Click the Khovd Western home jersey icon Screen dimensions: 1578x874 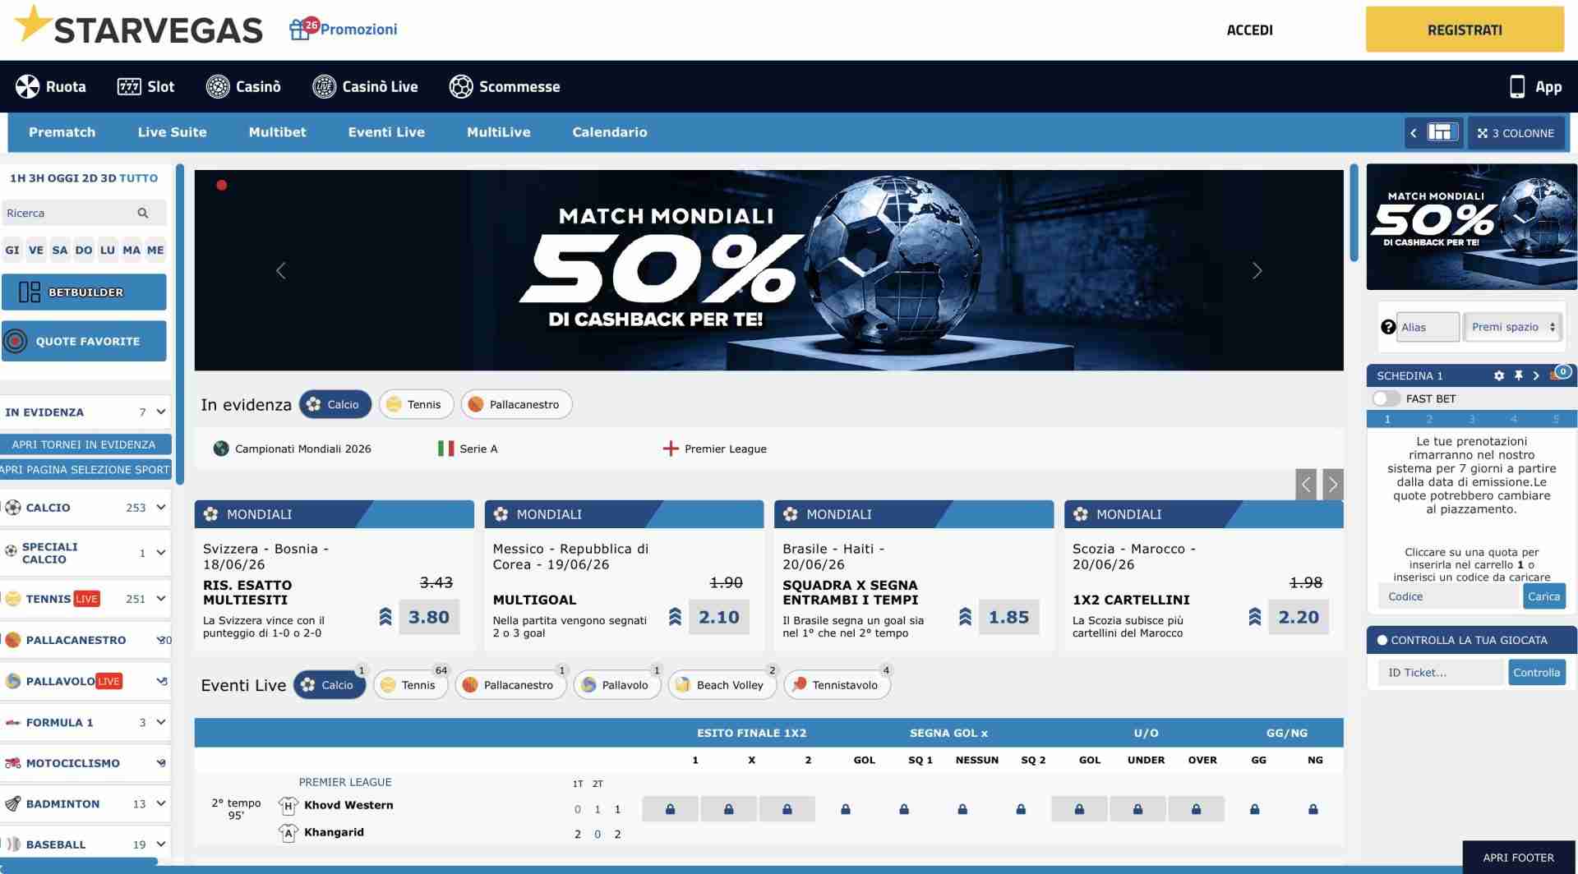point(288,806)
